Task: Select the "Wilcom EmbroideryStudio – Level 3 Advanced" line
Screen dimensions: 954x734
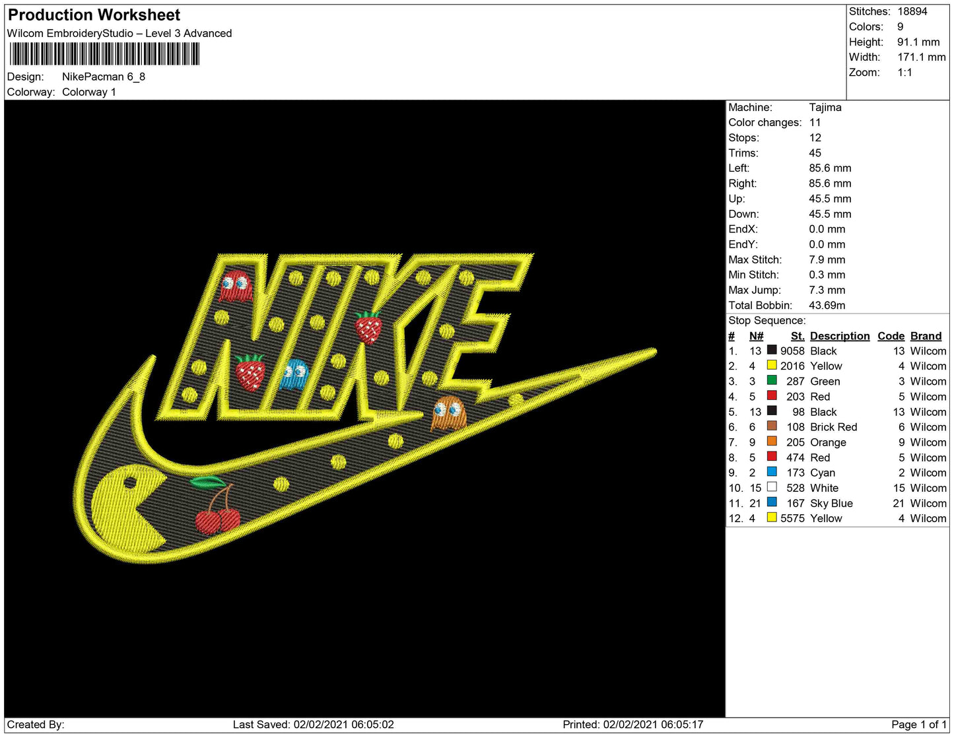Action: tap(119, 34)
